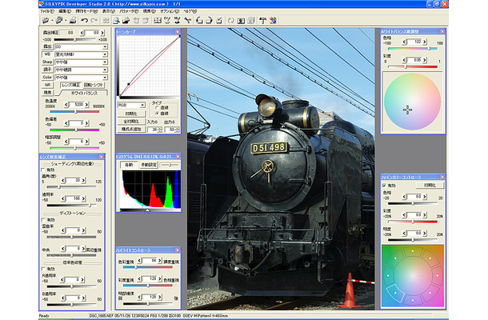Open a file with the folder icon
The height and width of the screenshot is (320, 488).
[x=46, y=21]
